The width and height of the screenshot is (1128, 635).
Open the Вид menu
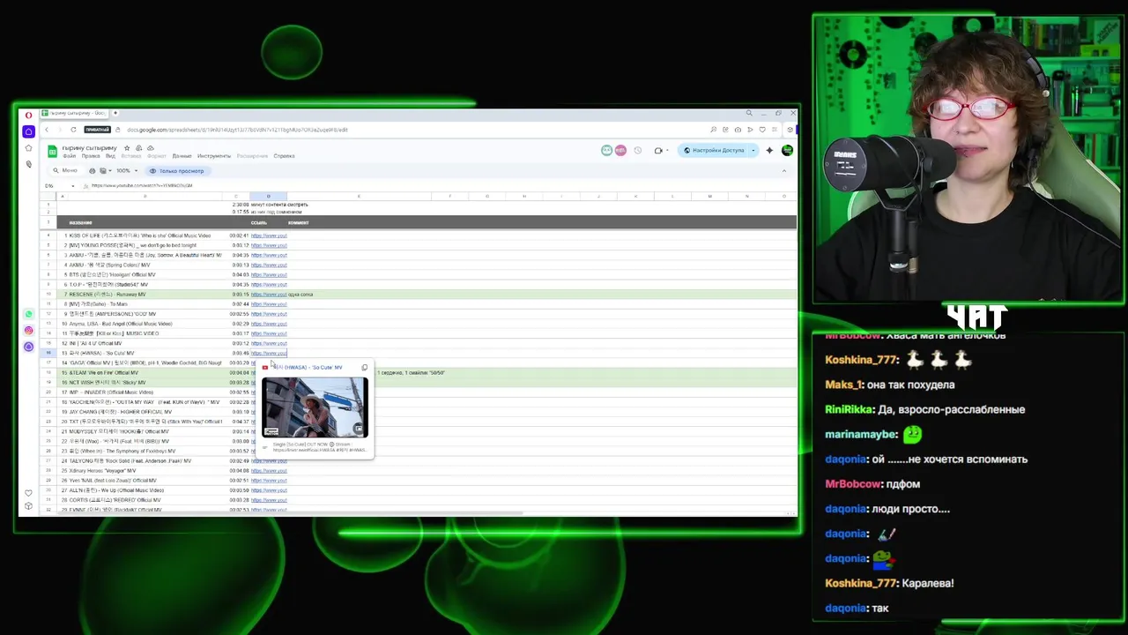[110, 156]
